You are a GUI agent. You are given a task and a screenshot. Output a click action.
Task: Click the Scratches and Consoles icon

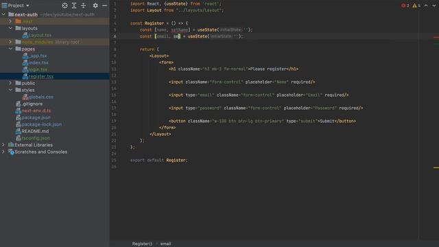tap(11, 152)
